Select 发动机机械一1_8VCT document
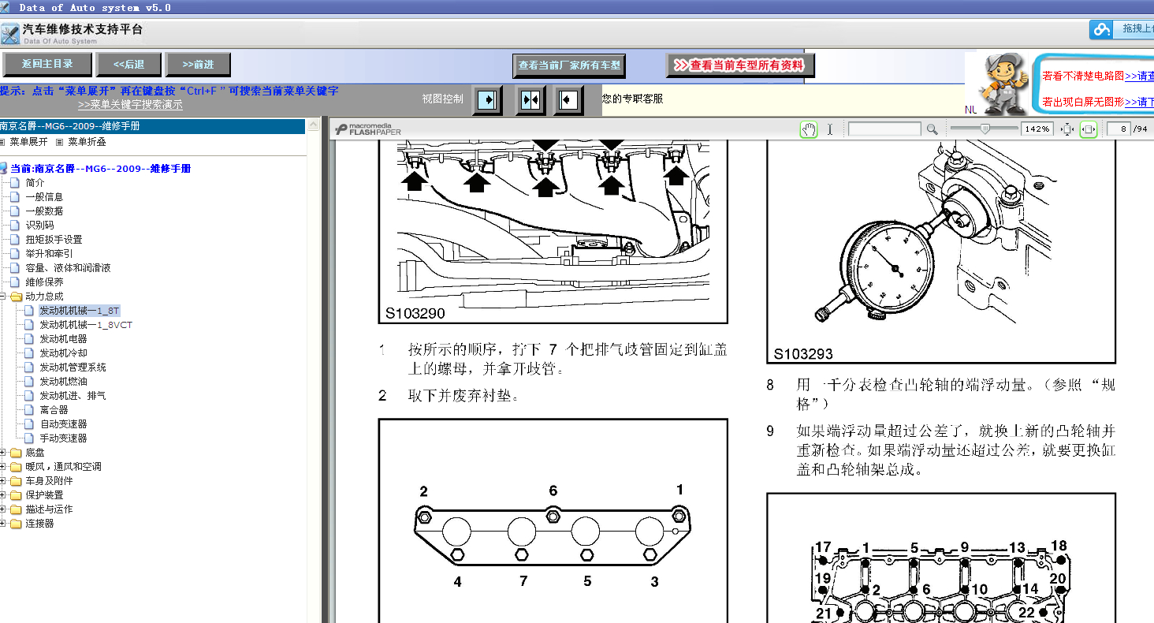Screen dimensions: 1154x623 pos(86,325)
